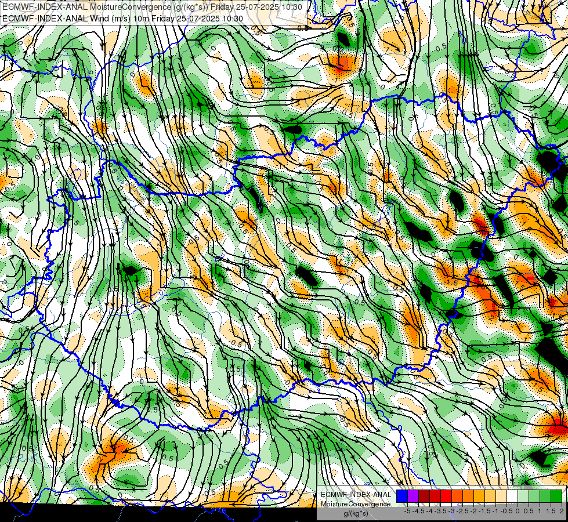Click the g/(kg*s) unit label in legend
The height and width of the screenshot is (522, 568).
pyautogui.click(x=356, y=514)
